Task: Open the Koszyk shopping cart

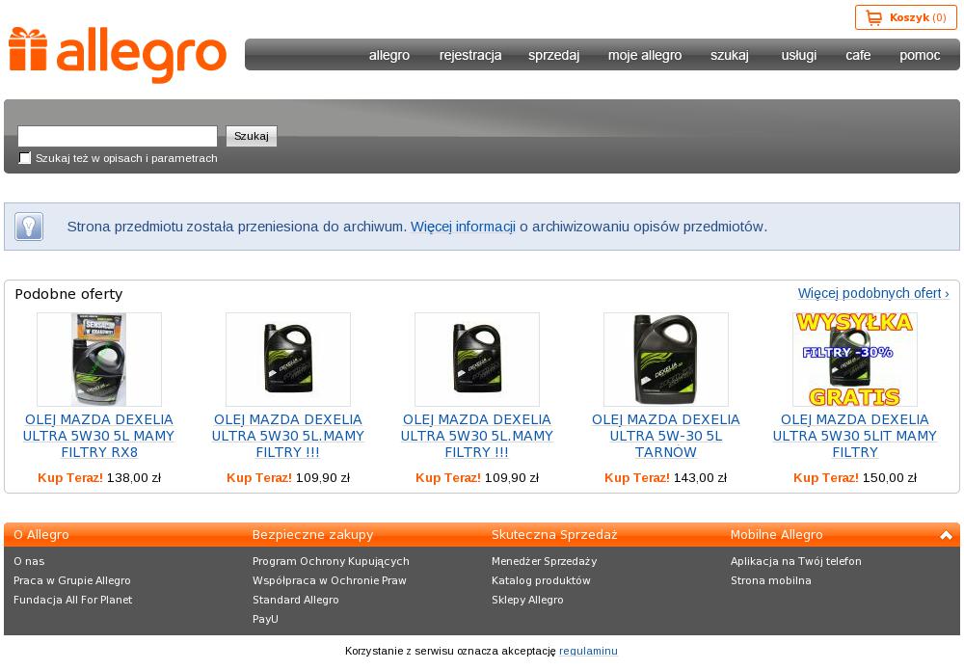Action: [905, 17]
